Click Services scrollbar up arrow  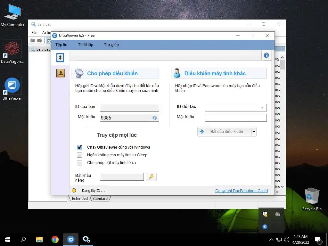[283, 58]
